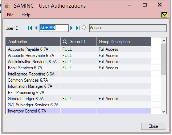Image resolution: width=172 pixels, height=135 pixels.
Task: Click the User ID input field
Action: (54, 28)
